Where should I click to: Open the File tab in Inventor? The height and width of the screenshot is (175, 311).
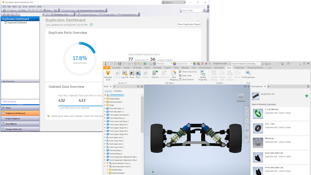(107, 68)
